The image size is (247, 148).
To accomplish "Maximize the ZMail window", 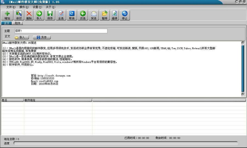I will point(240,2).
